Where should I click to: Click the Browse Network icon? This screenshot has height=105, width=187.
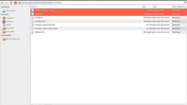[4, 39]
